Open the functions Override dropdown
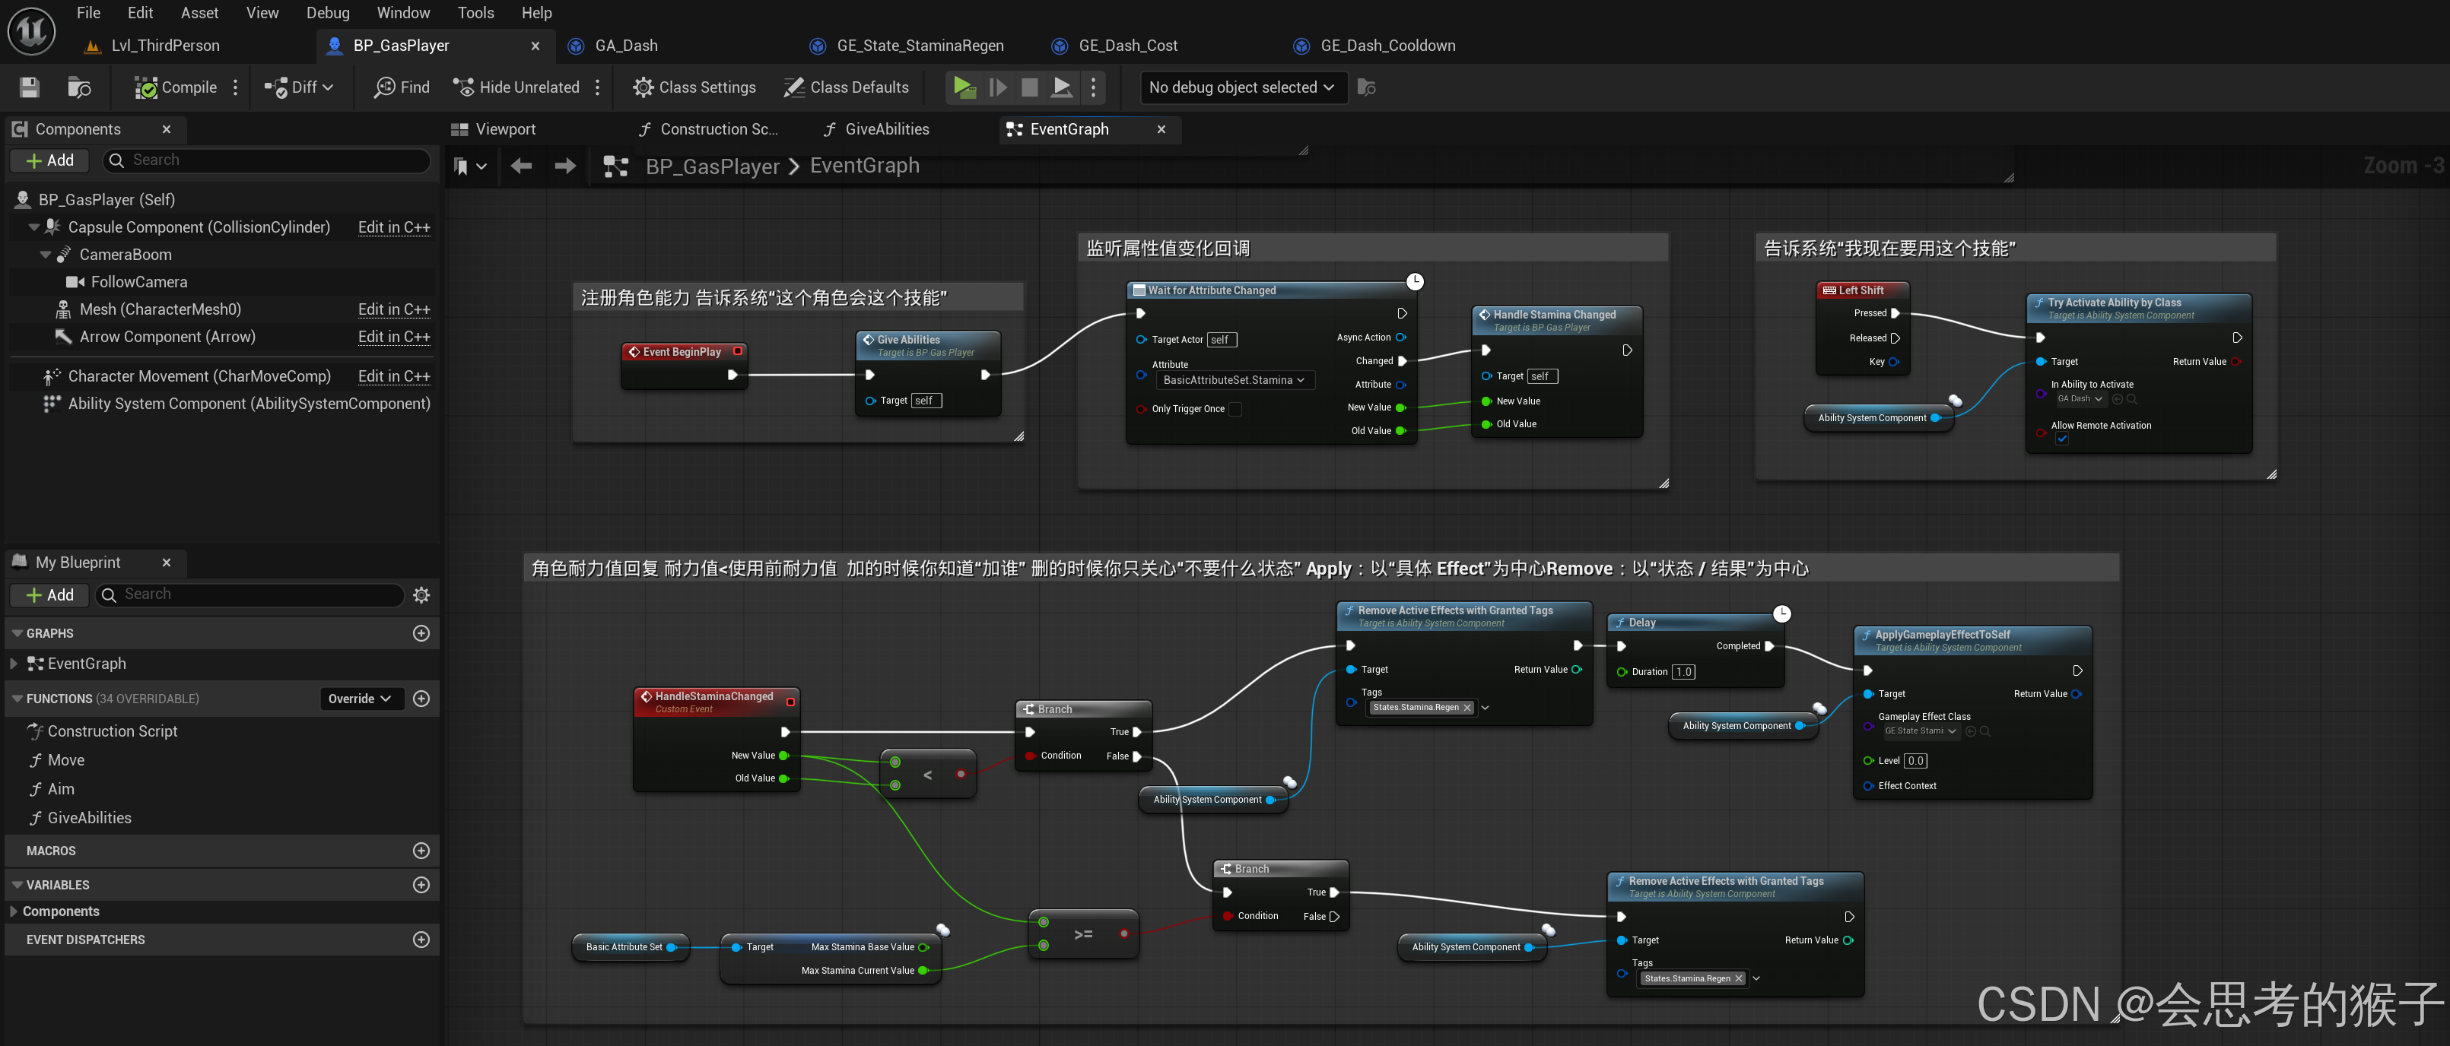This screenshot has width=2450, height=1046. (x=361, y=699)
